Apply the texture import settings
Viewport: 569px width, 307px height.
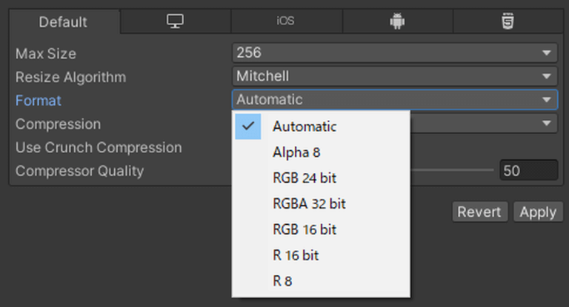tap(538, 212)
